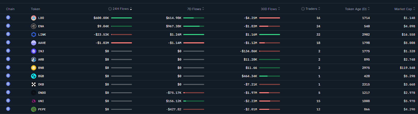Sort by Market Cap column header
Image resolution: width=418 pixels, height=114 pixels.
pos(403,9)
